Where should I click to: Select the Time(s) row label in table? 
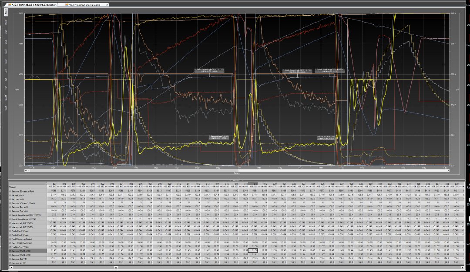[27, 187]
